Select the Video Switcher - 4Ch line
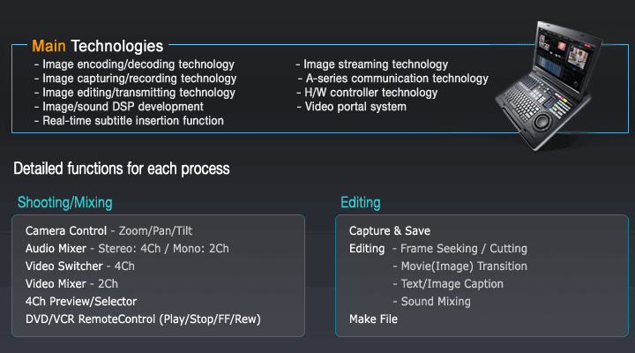This screenshot has width=635, height=353. [x=79, y=267]
